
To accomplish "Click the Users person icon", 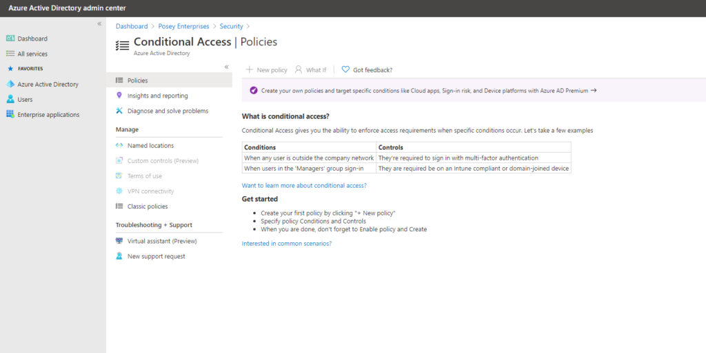I will coord(10,99).
